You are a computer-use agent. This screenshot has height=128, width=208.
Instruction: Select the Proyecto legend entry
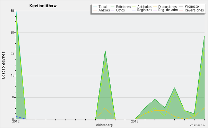[192, 7]
